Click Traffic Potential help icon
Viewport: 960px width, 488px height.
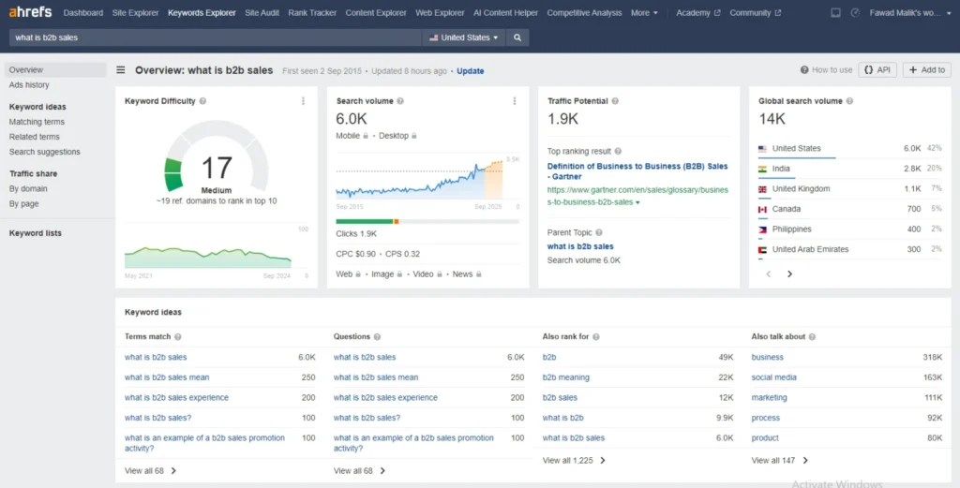click(615, 101)
